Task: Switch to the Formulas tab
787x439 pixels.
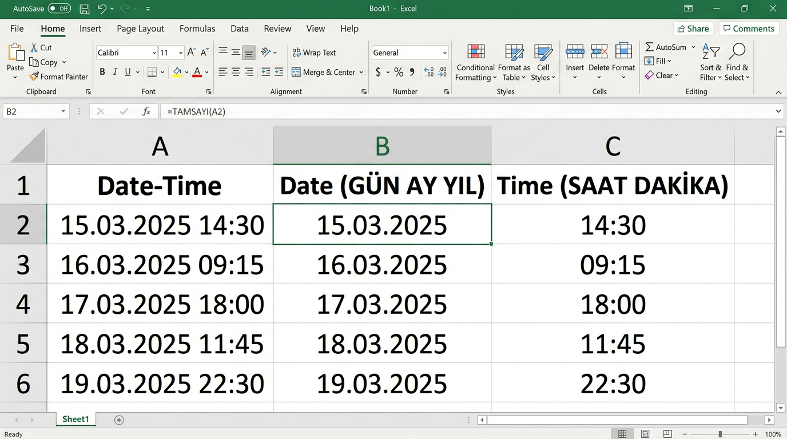Action: tap(197, 29)
